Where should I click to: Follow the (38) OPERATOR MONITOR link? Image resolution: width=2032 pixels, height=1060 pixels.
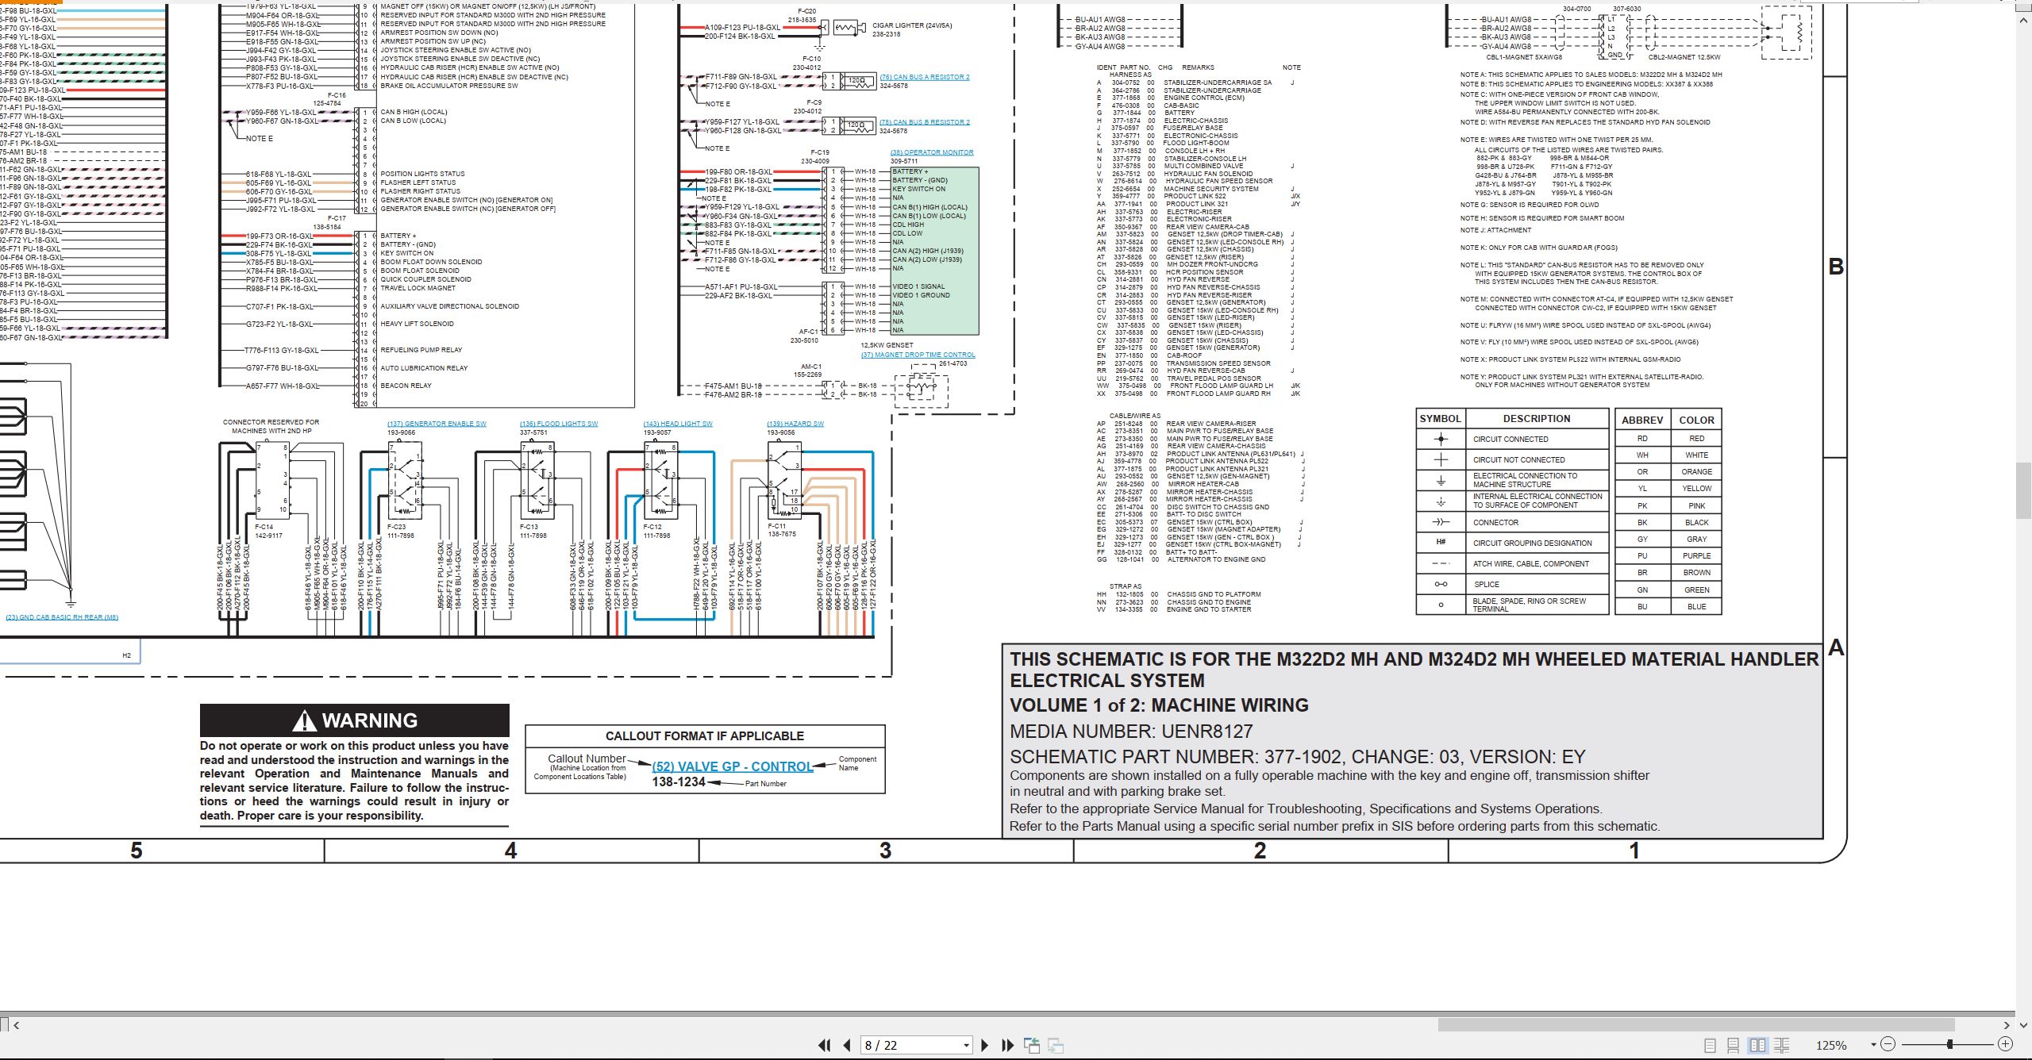pyautogui.click(x=932, y=152)
